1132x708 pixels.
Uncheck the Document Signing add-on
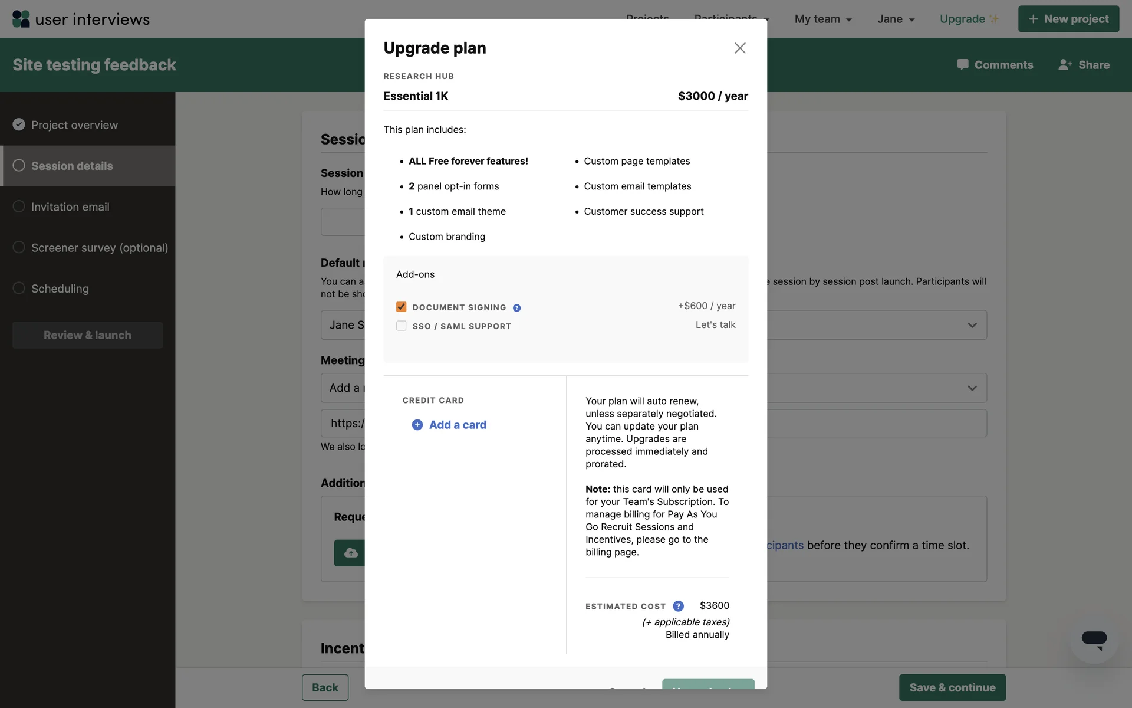tap(402, 307)
